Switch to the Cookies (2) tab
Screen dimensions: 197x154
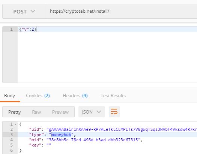pos(38,96)
